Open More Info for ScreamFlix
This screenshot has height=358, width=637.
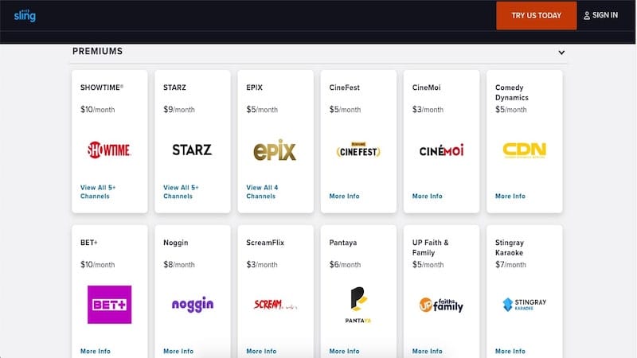(261, 351)
